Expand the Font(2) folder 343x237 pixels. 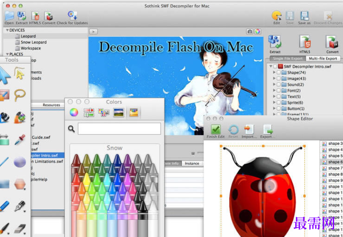point(274,90)
